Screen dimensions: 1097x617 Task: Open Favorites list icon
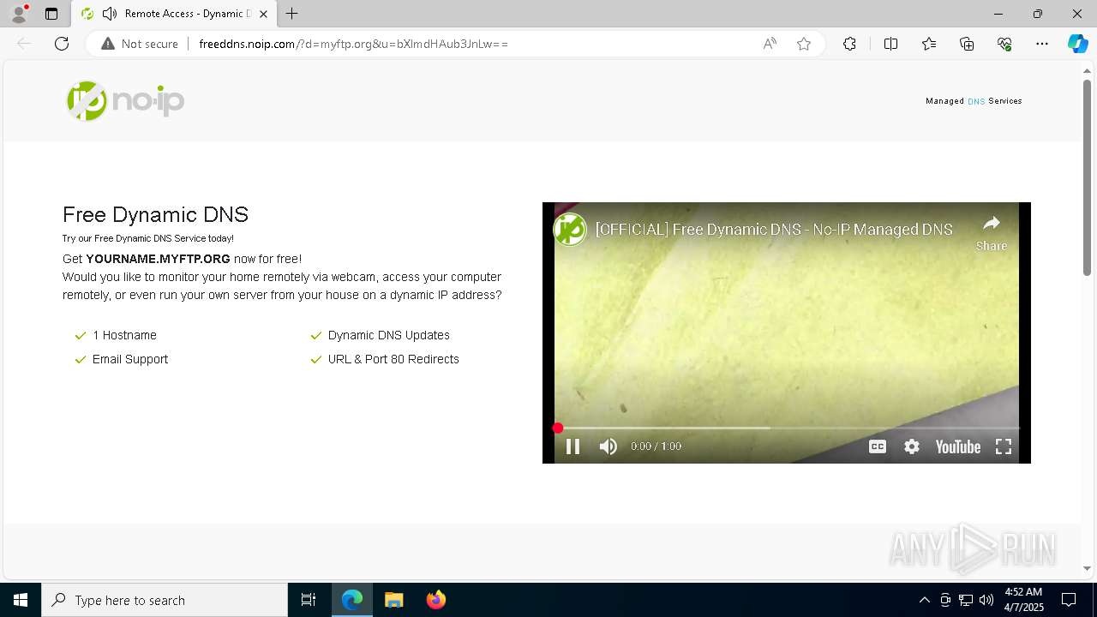tap(929, 44)
